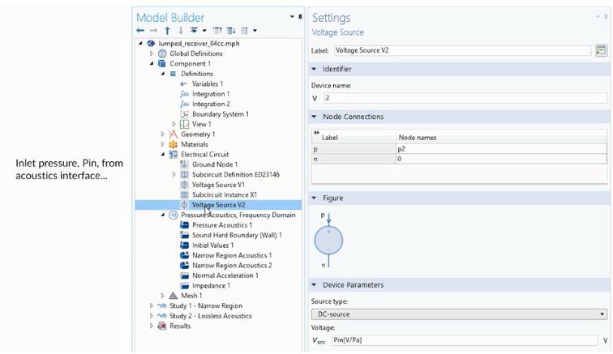The image size is (613, 354).
Task: Select Narrow Region Acoustics 2 node
Action: [232, 266]
